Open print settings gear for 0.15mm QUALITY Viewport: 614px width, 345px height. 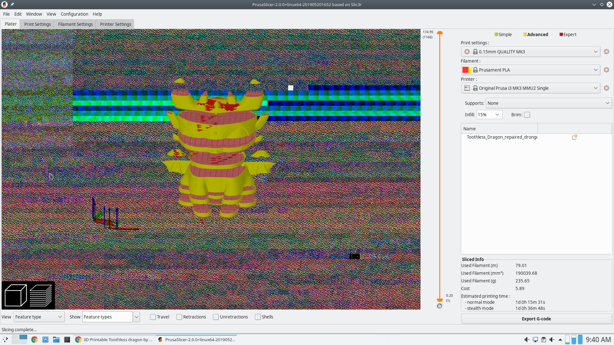(606, 52)
